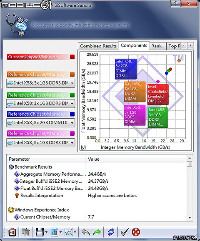200x241 pixels.
Task: Expand the blue reference Intel X58 3x 2GB combo
Action: (40, 123)
